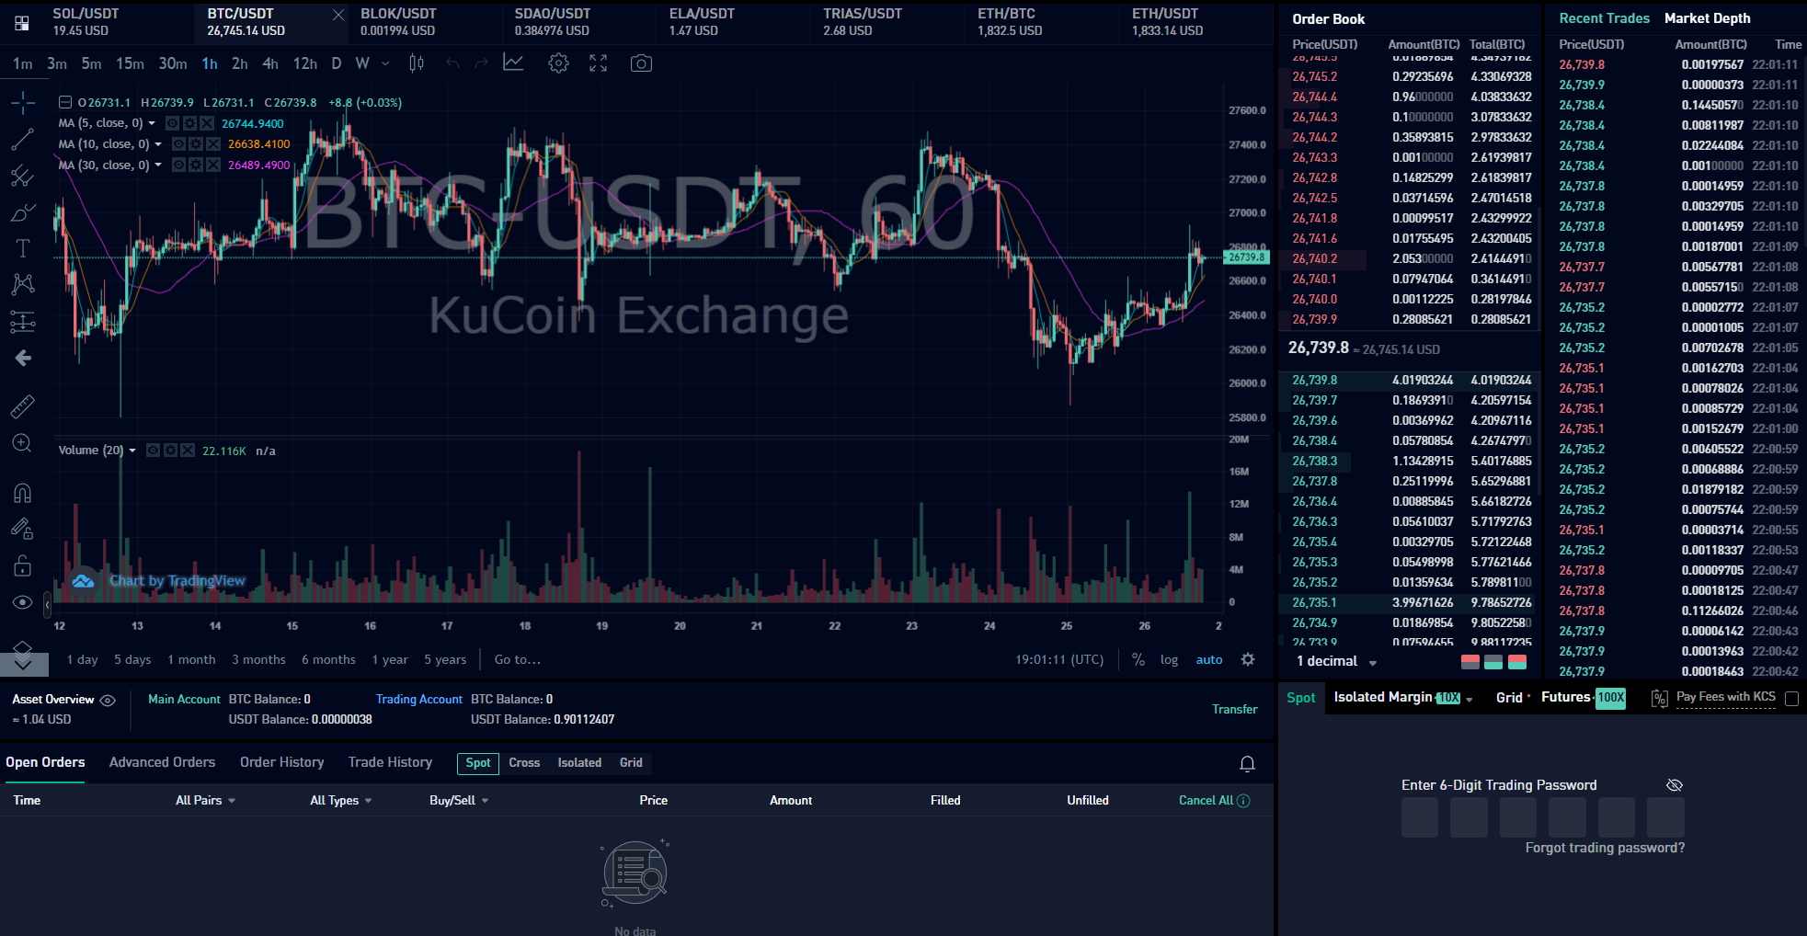Hide the MA 30 indicator
Image resolution: width=1807 pixels, height=936 pixels.
pos(178,166)
